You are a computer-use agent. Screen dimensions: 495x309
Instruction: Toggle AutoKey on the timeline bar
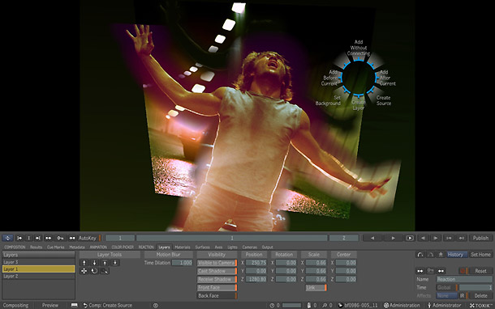89,238
